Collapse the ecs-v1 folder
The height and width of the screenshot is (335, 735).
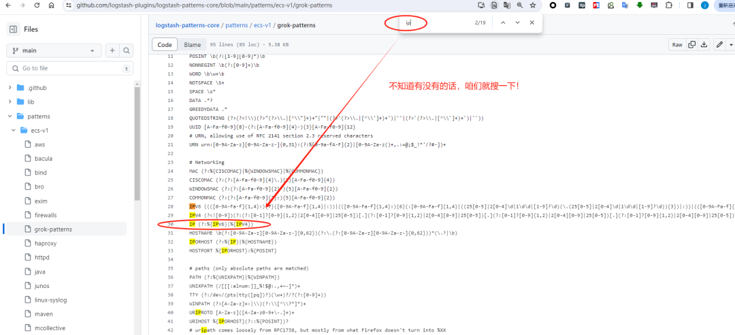[x=14, y=131]
